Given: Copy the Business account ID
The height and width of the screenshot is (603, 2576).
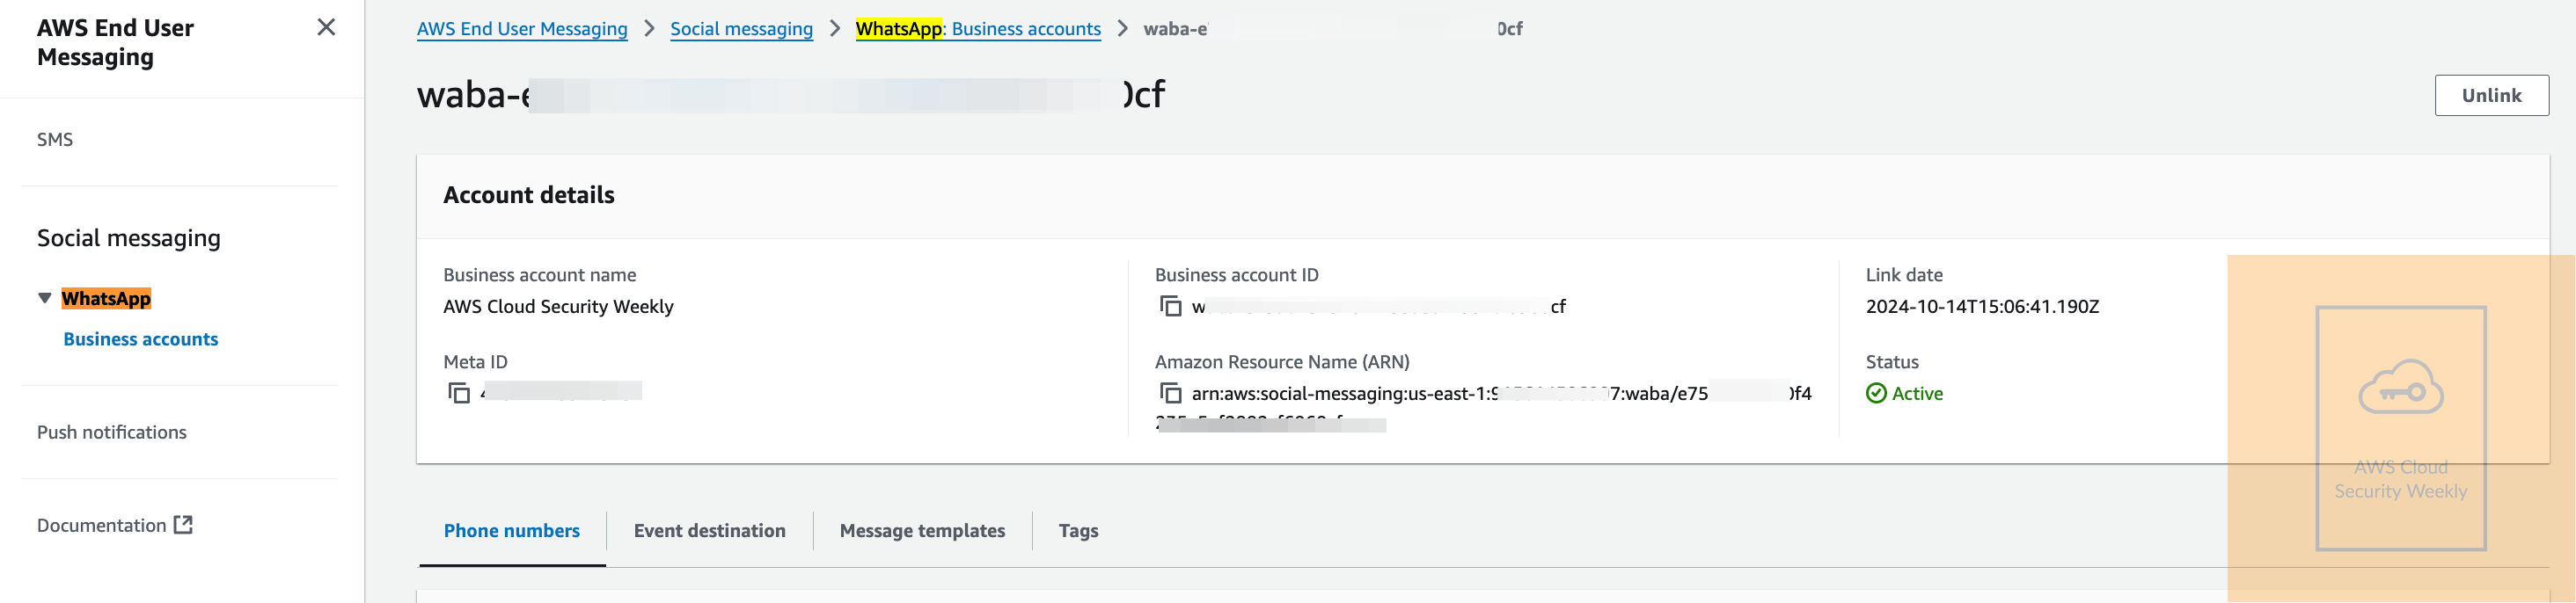Looking at the screenshot, I should click(x=1170, y=307).
